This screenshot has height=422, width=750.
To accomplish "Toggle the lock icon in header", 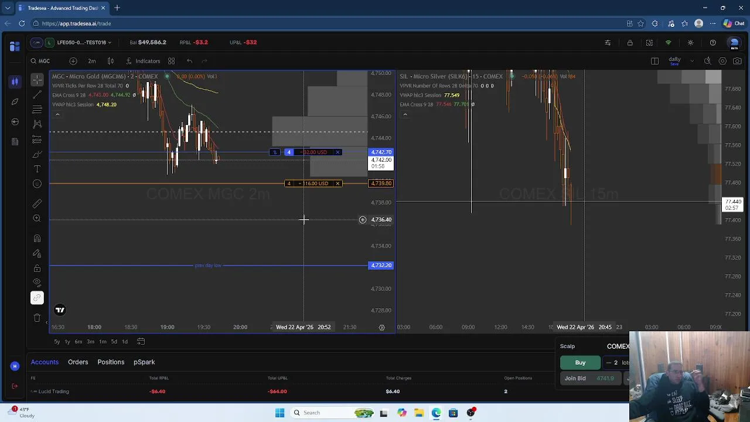I will pyautogui.click(x=630, y=43).
